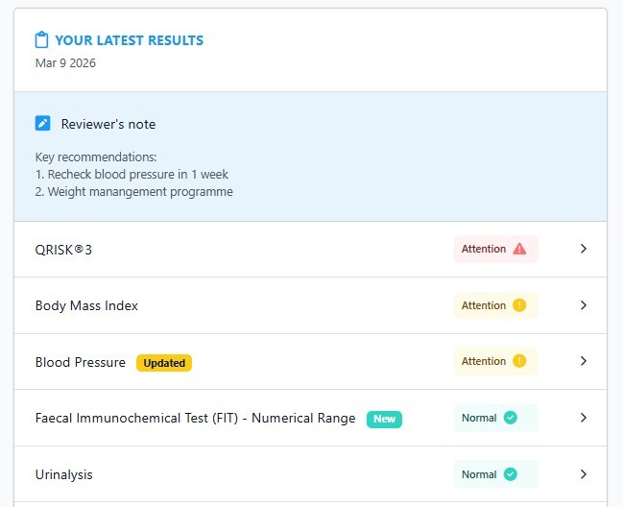Click the Updated badge on Blood Pressure
623x507 pixels.
(x=164, y=363)
